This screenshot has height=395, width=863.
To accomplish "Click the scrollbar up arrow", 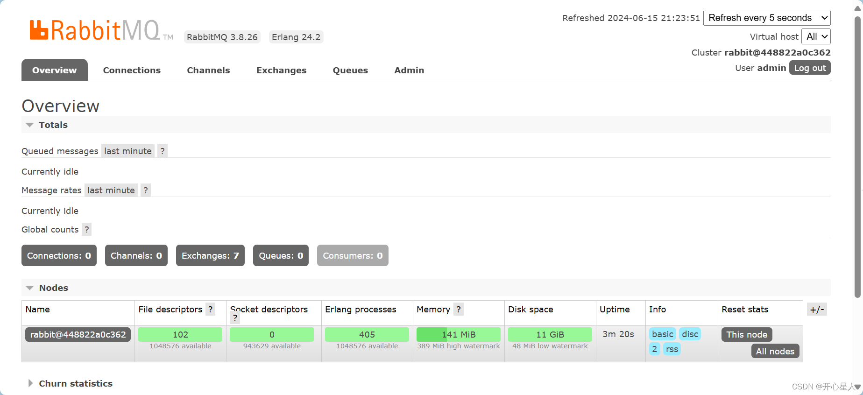I will 857,8.
